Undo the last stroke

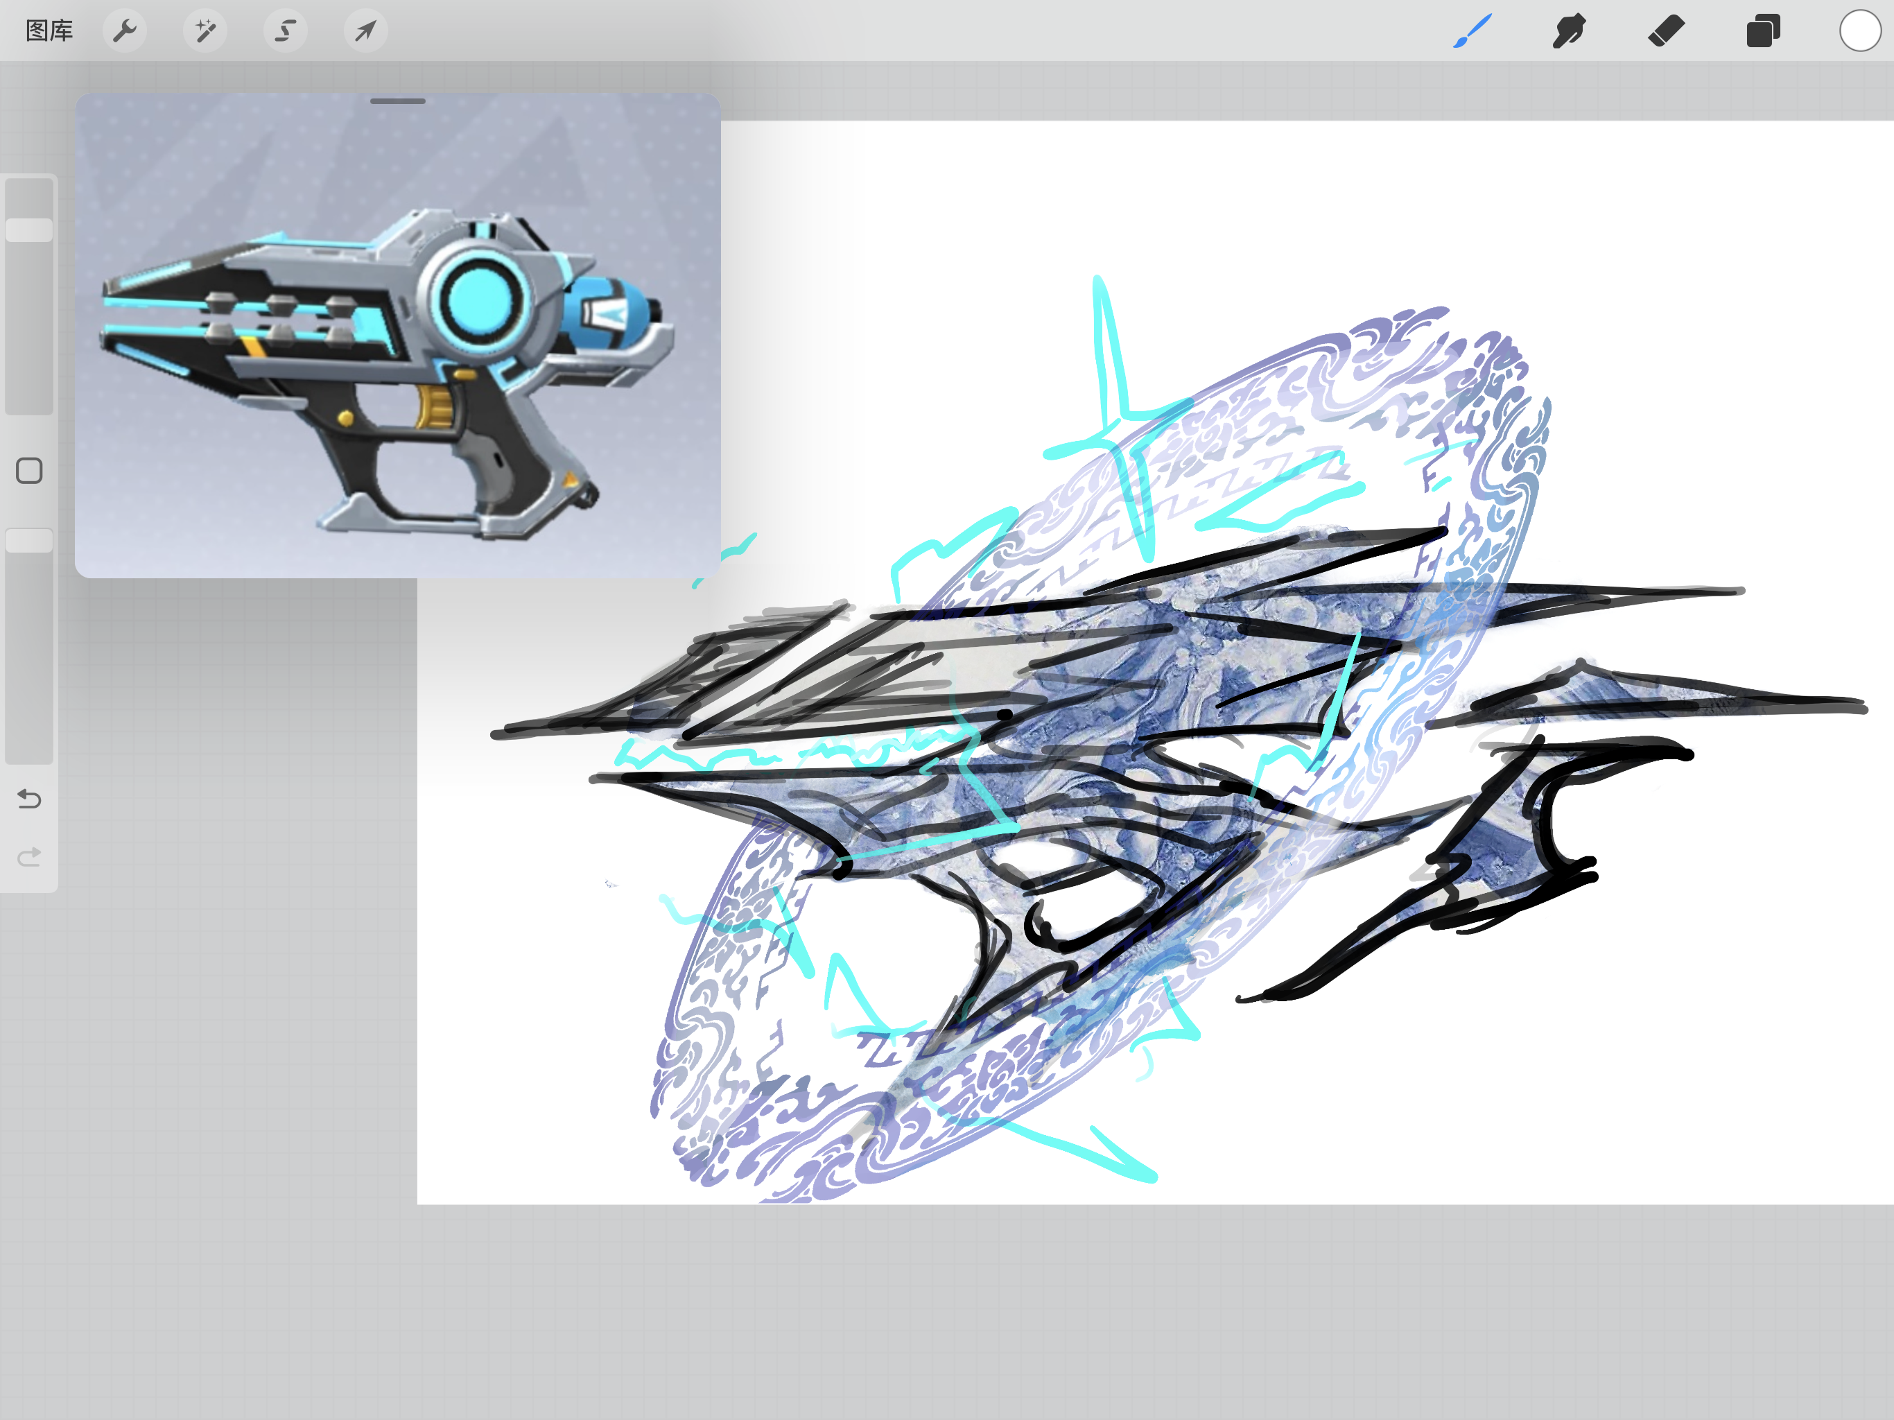pos(29,799)
